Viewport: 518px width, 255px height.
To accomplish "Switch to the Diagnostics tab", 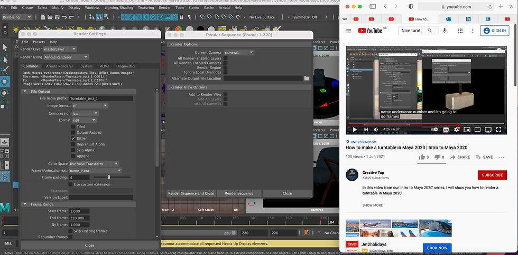I will [126, 66].
